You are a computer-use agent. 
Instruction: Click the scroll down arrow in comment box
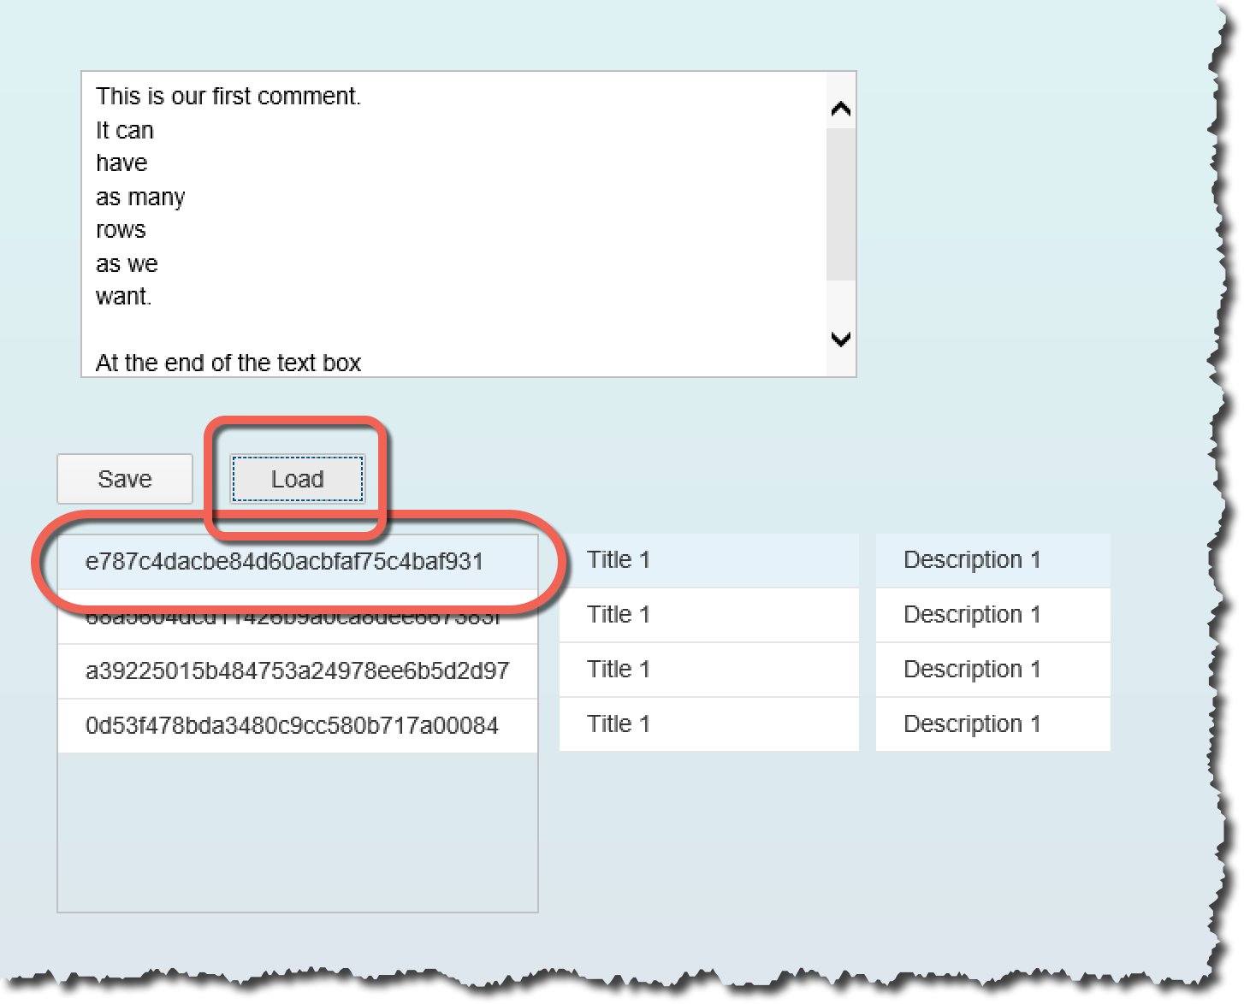pos(841,339)
